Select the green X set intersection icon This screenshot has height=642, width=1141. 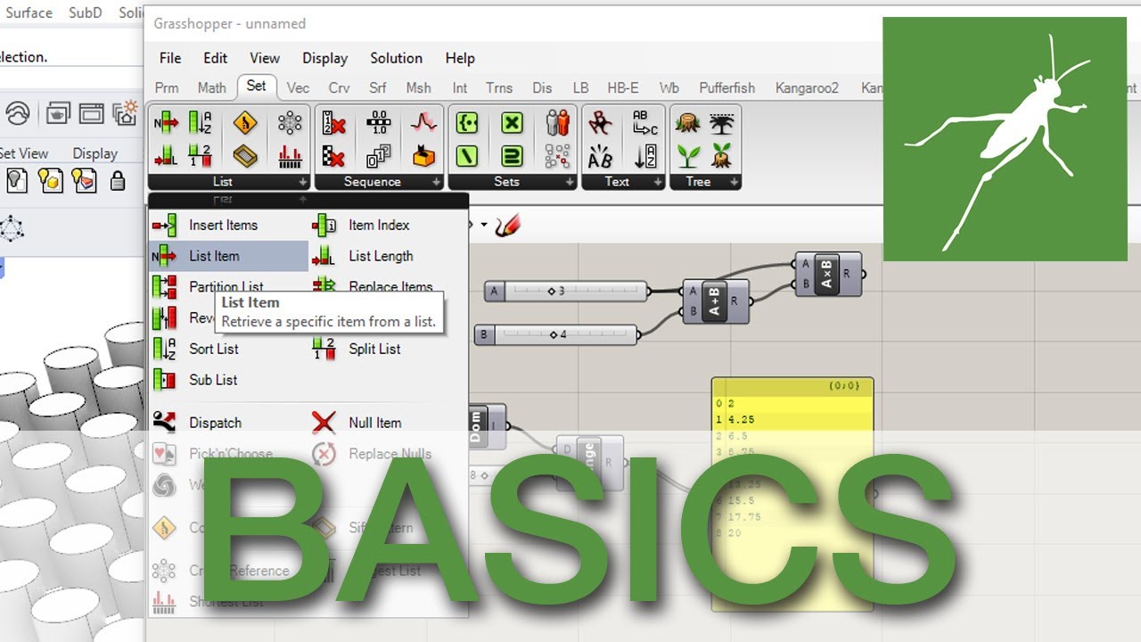click(512, 123)
